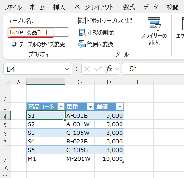Click the fx insert function icon
The image size is (184, 178).
pos(109,69)
